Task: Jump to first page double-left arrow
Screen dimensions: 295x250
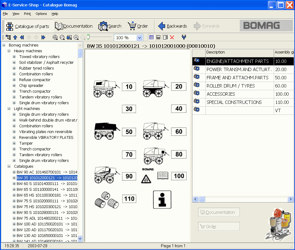Action: (22, 37)
